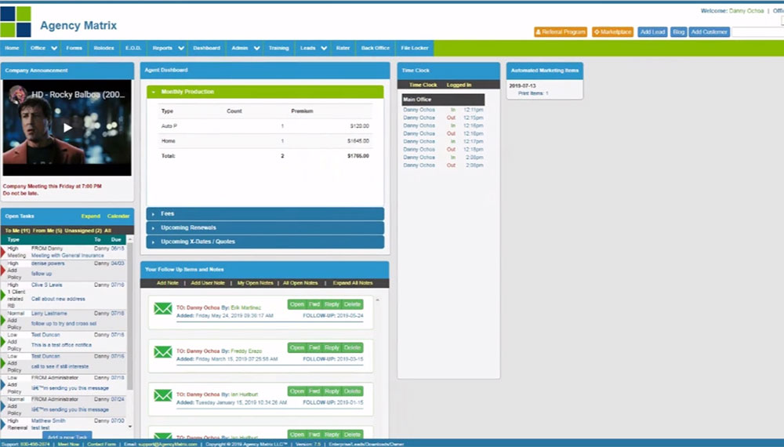This screenshot has width=784, height=447.
Task: Open the Referral Program button
Action: click(561, 32)
